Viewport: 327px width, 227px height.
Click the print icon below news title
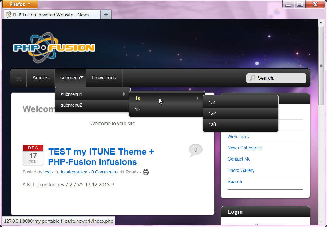(146, 172)
